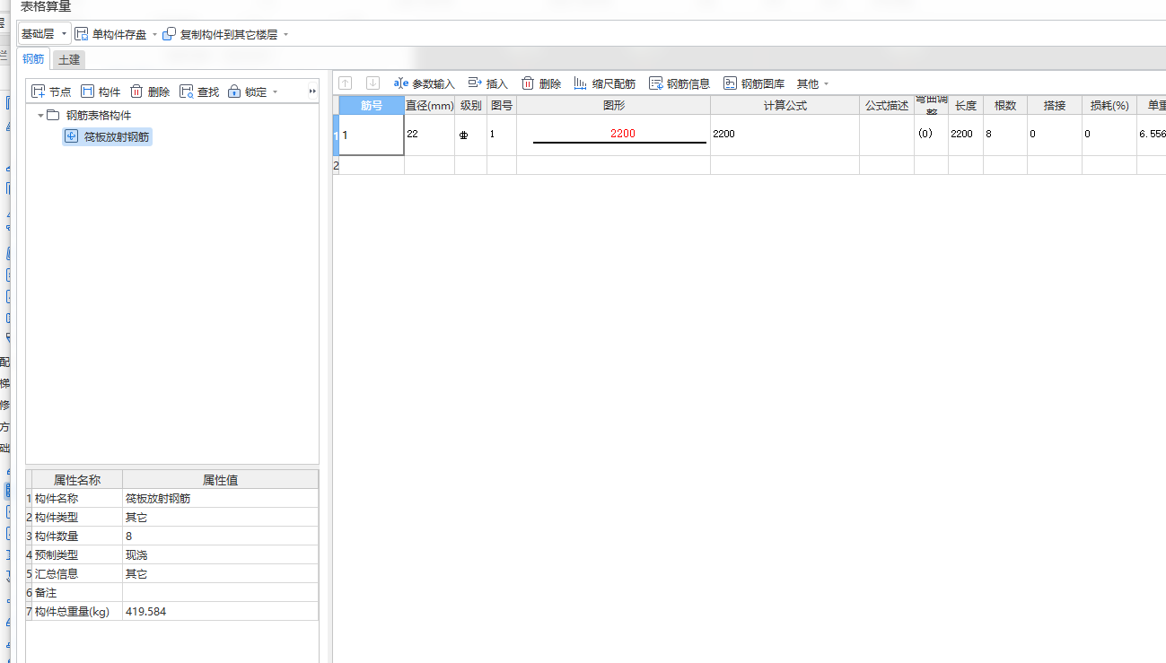Click 根数 cell showing 8
The image size is (1166, 663).
point(1005,135)
